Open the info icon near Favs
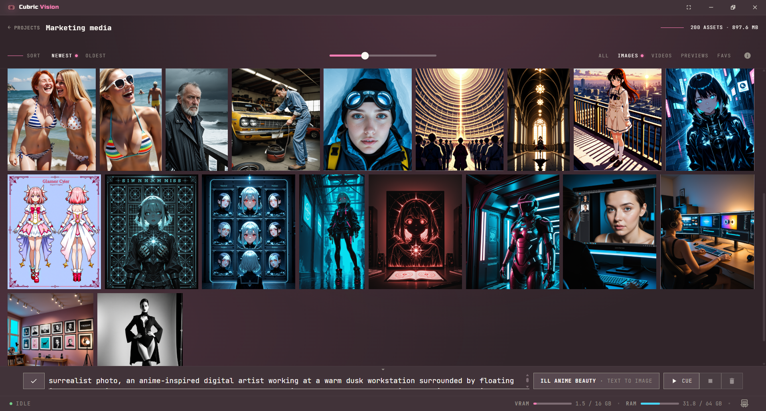This screenshot has width=766, height=411. pyautogui.click(x=747, y=56)
